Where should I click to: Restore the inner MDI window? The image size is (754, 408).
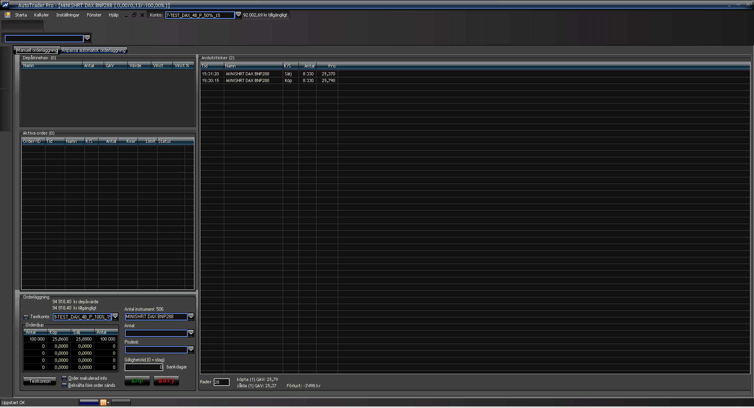[134, 15]
